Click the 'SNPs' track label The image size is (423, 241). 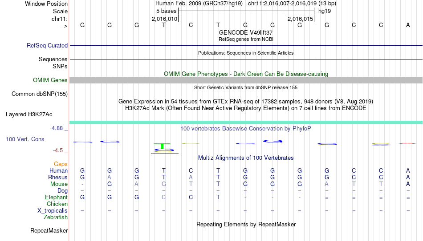pos(60,66)
